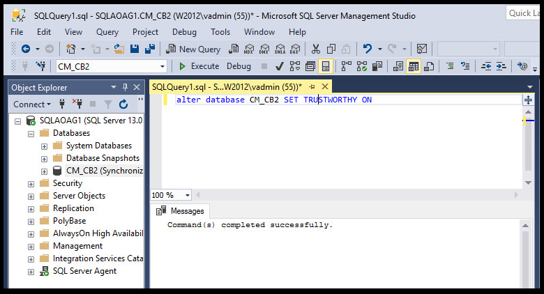Click Comment Out Selected Lines icon
This screenshot has height=294, width=544.
[450, 66]
